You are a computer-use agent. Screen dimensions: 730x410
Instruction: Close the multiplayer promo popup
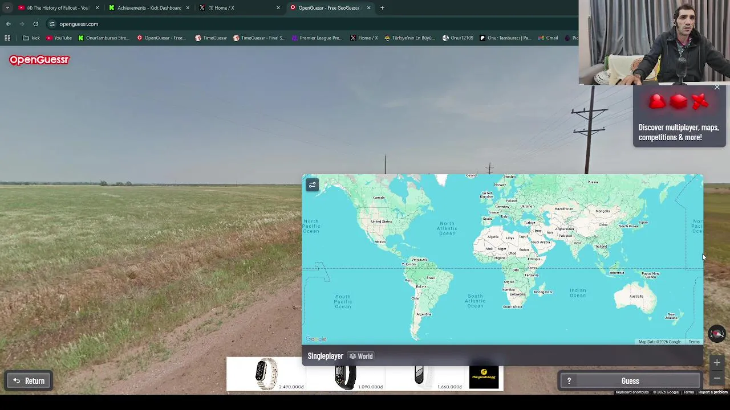coord(717,87)
